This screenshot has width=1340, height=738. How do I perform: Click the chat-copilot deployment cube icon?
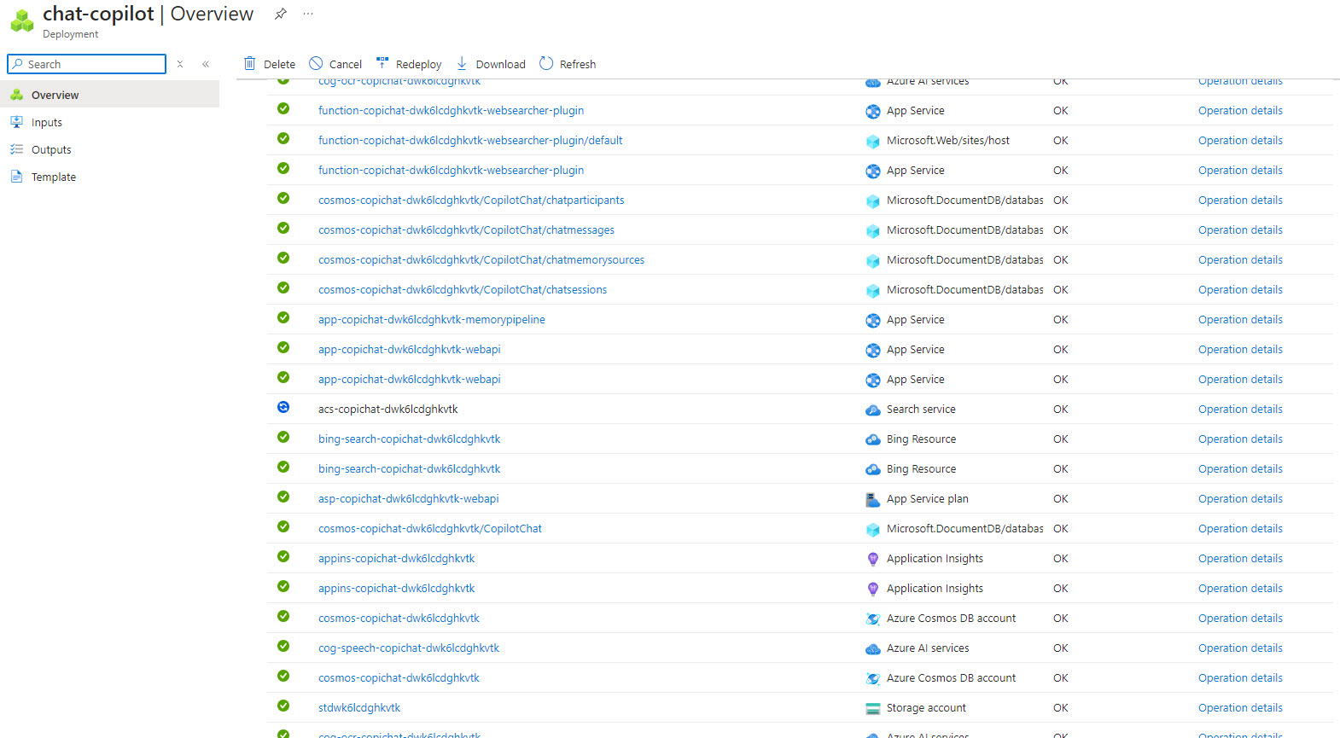click(x=21, y=20)
